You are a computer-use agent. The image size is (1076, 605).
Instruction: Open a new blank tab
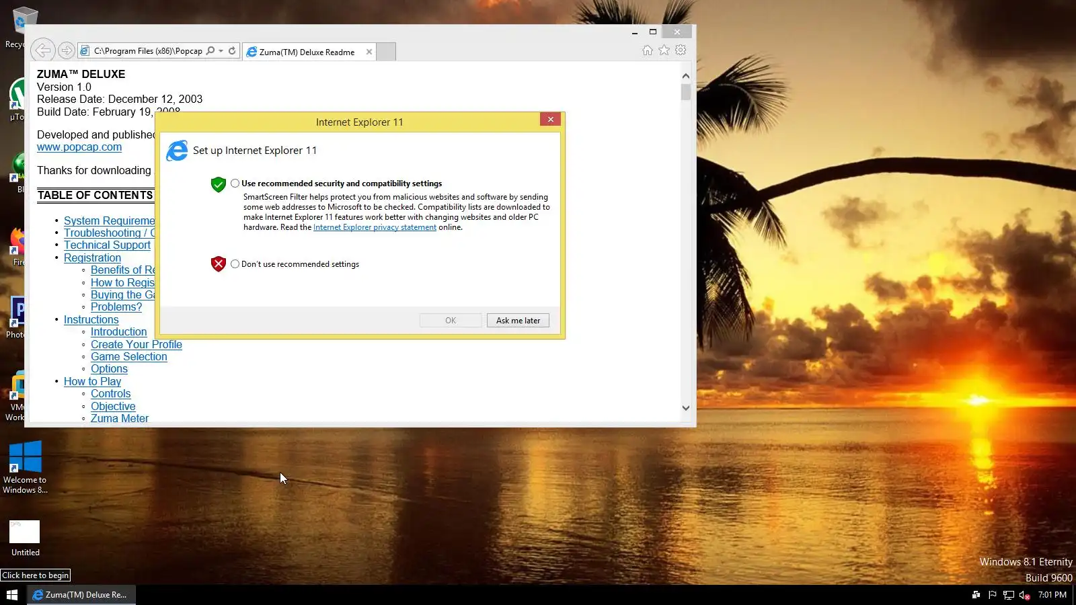pos(386,52)
